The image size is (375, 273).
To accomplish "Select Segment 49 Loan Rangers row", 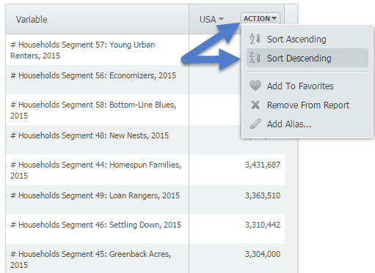I will pos(145,200).
